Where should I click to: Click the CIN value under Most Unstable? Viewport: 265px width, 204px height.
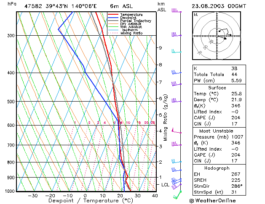(x=234, y=161)
